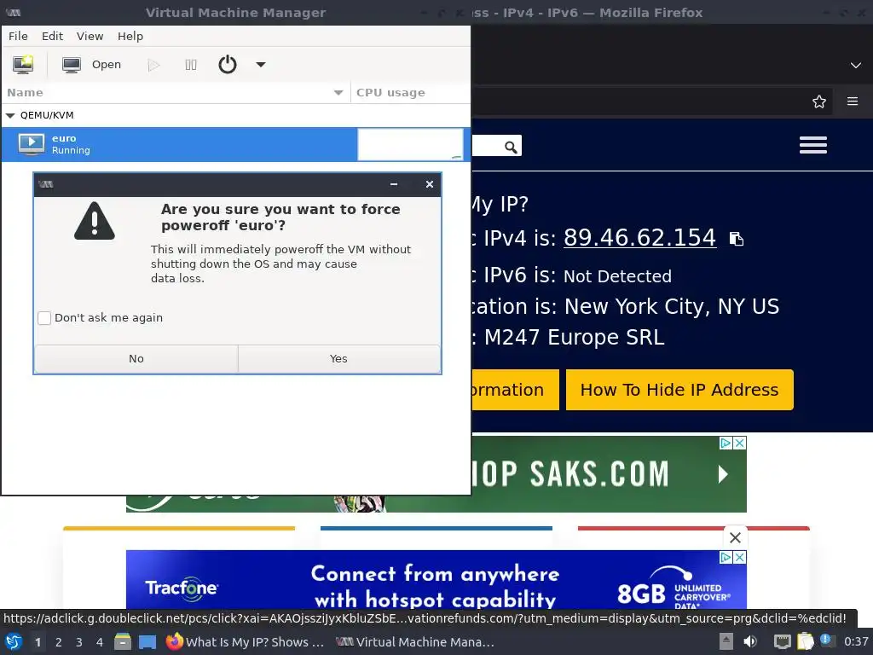Enable the Don't ask me again checkbox
Screen dimensions: 873x655
click(44, 318)
